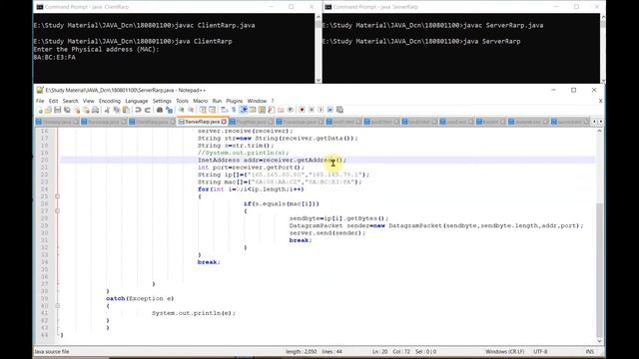Click the Playback macro icon
Image resolution: width=639 pixels, height=359 pixels.
pyautogui.click(x=320, y=110)
